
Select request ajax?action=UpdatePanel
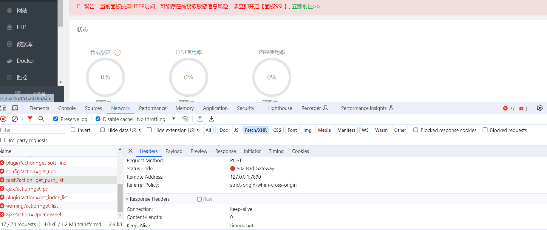[58, 214]
